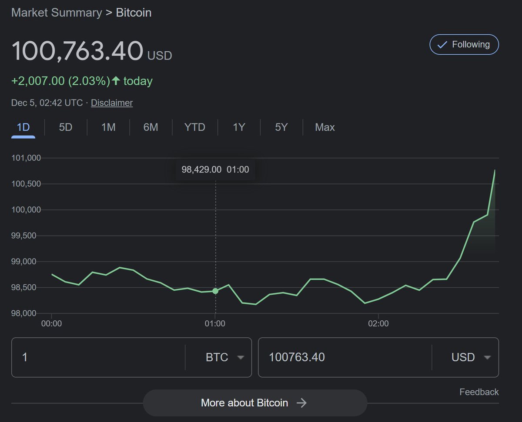Image resolution: width=522 pixels, height=422 pixels.
Task: Show the Max time range chart
Action: 325,127
